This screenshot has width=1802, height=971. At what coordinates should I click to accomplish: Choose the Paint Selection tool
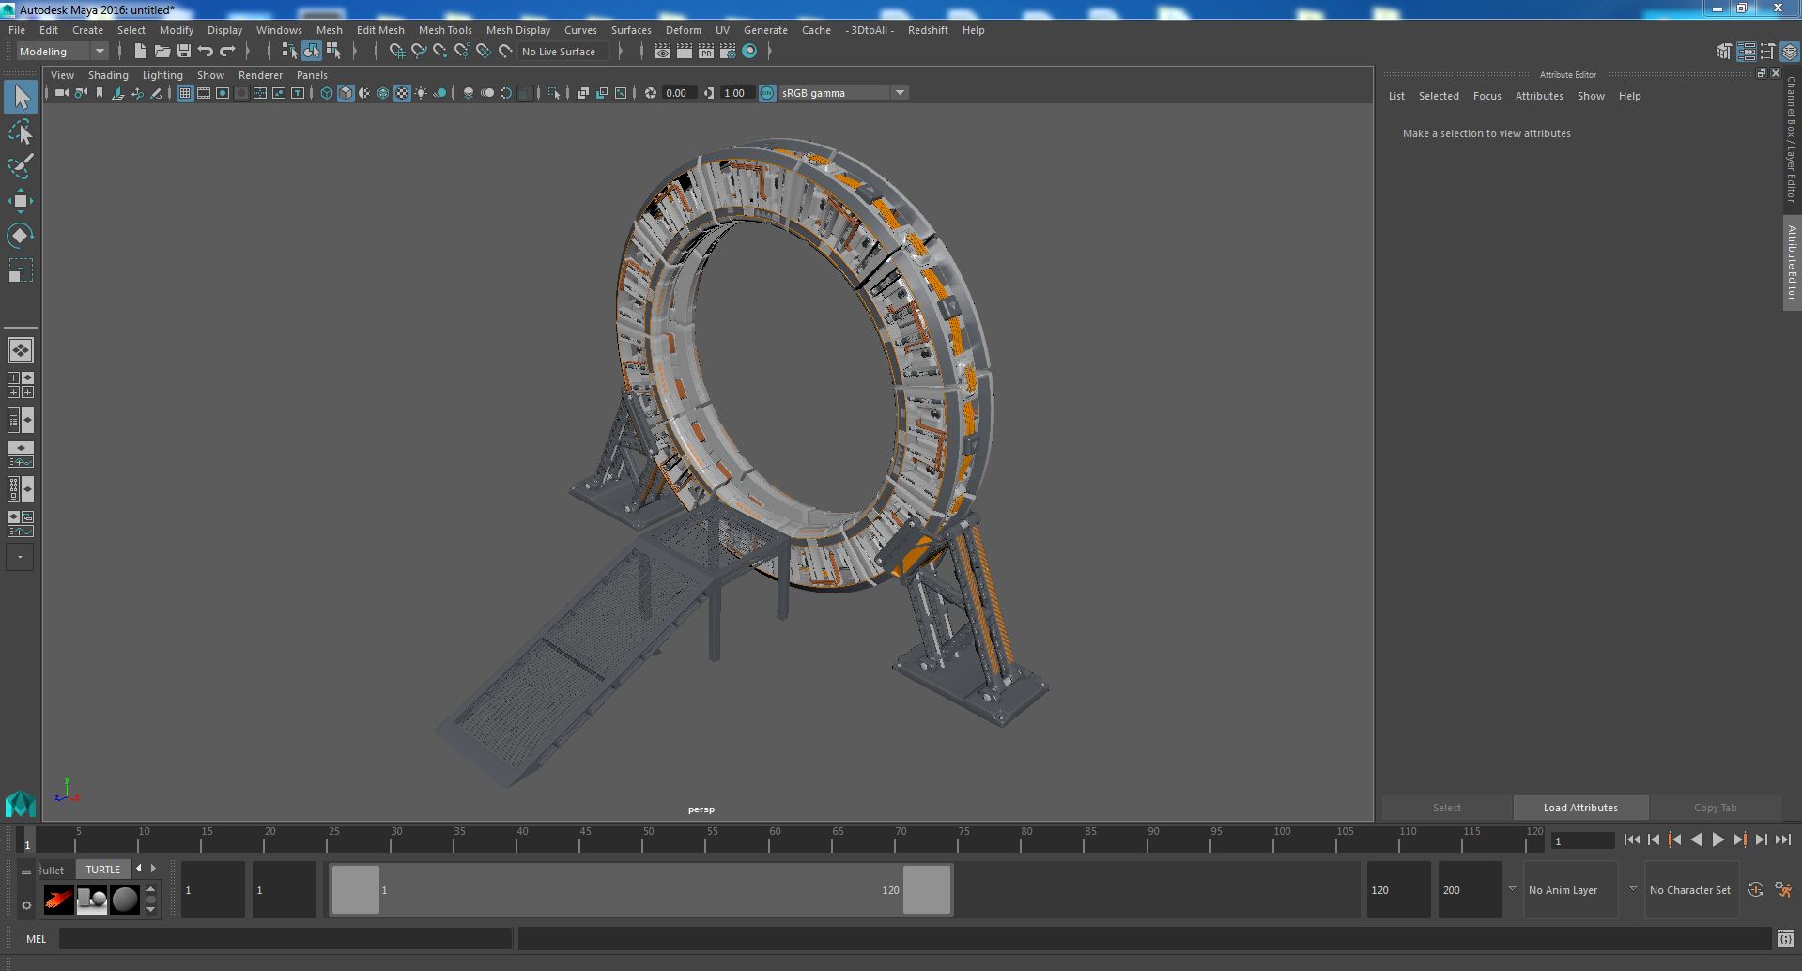click(21, 167)
